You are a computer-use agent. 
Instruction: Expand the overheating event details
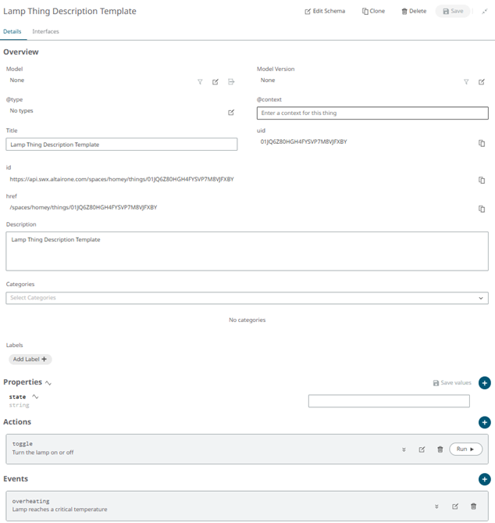[x=436, y=507]
